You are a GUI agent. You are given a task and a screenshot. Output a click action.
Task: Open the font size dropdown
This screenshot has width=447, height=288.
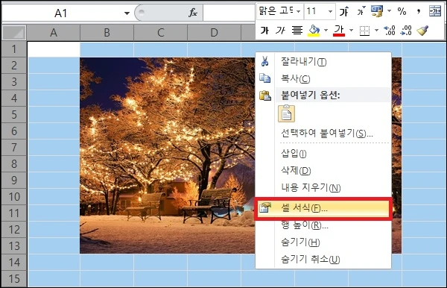pyautogui.click(x=330, y=12)
